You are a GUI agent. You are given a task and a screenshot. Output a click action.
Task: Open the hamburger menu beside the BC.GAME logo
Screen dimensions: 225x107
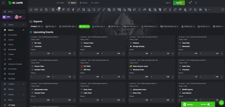coord(3,3)
